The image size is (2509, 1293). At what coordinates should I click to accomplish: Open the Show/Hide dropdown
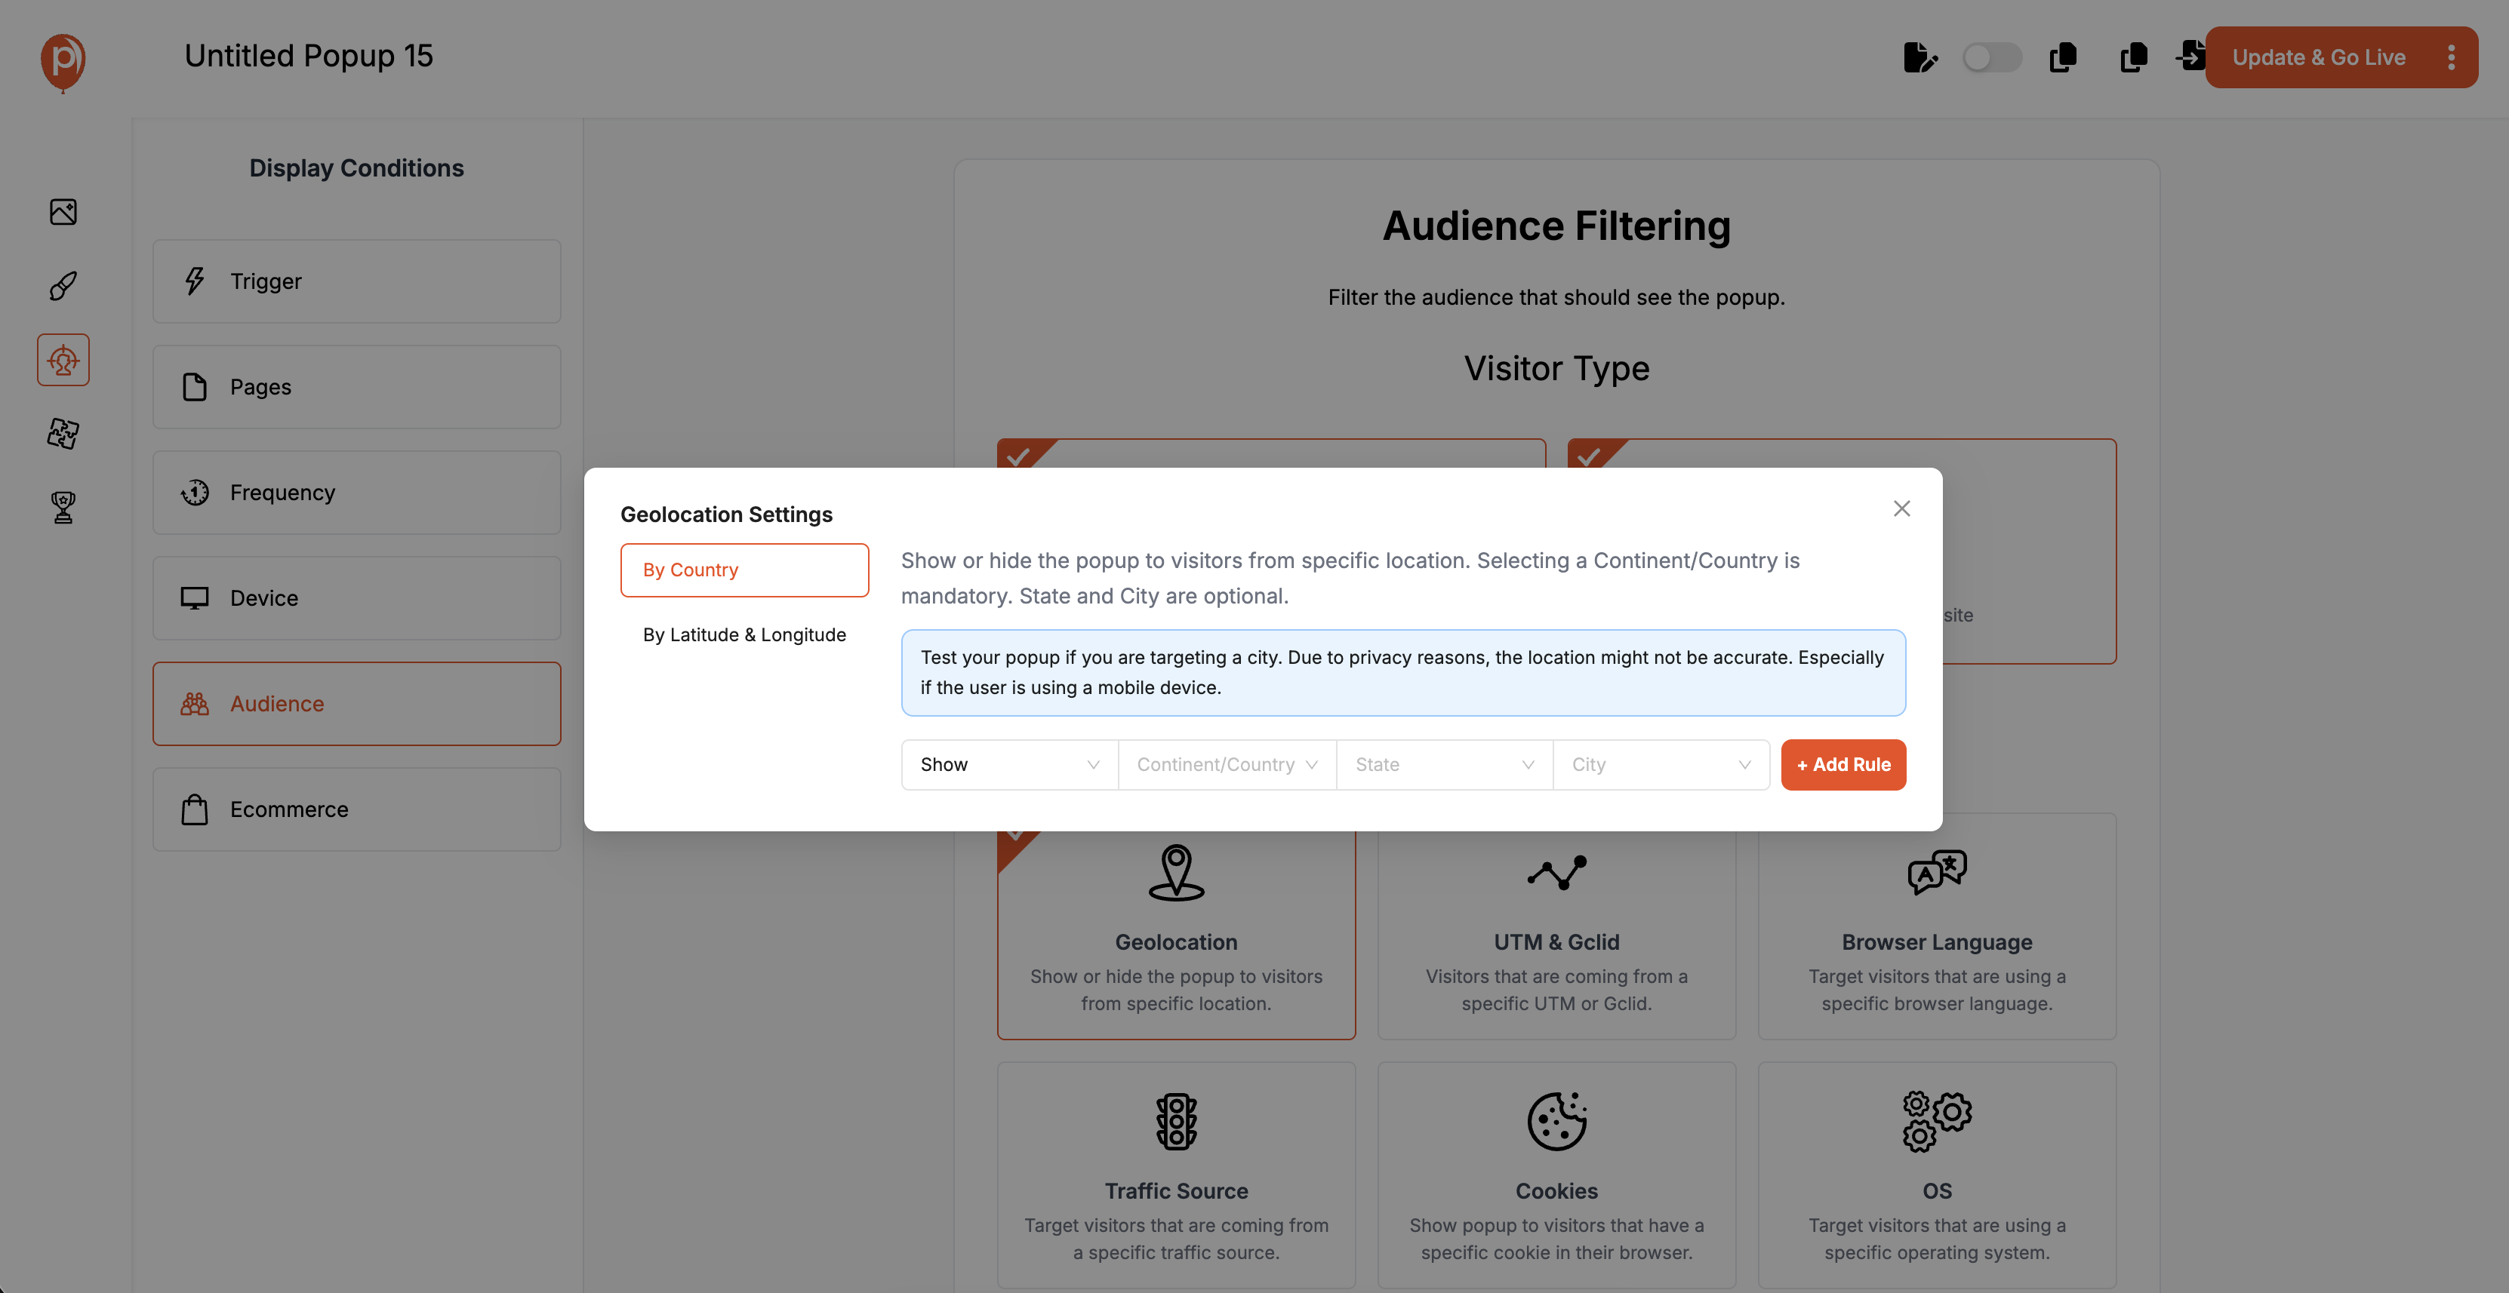(1009, 764)
